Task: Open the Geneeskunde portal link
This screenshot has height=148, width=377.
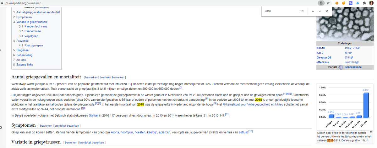Action: [x=353, y=67]
